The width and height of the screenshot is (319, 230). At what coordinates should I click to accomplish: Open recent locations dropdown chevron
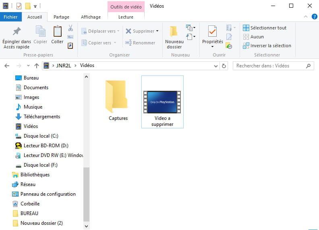pyautogui.click(x=28, y=66)
